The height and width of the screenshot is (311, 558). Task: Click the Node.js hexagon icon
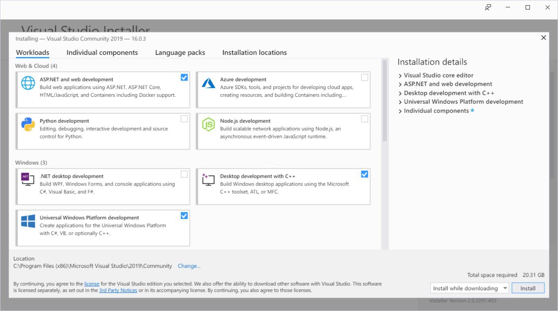coord(208,124)
